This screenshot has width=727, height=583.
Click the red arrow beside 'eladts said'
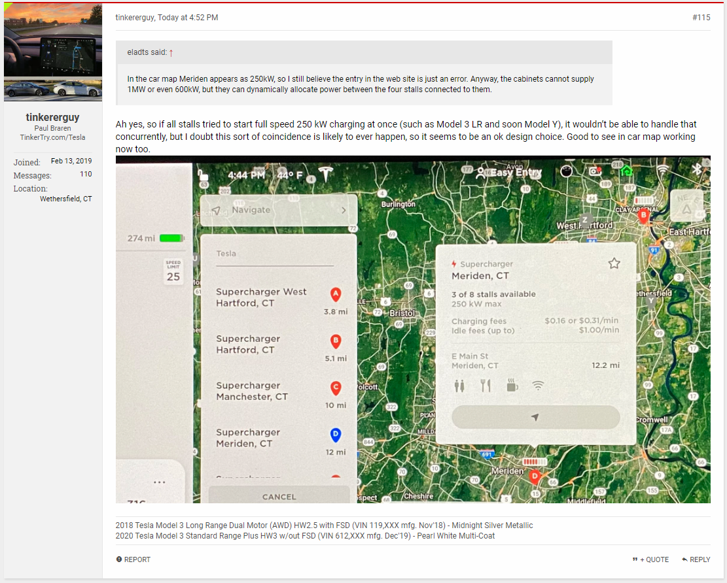[171, 53]
